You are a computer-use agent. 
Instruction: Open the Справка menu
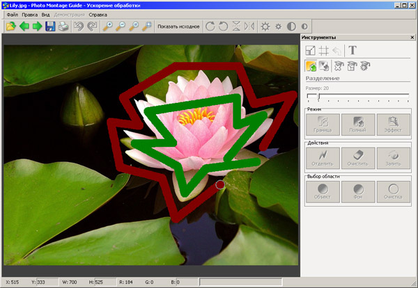[98, 14]
